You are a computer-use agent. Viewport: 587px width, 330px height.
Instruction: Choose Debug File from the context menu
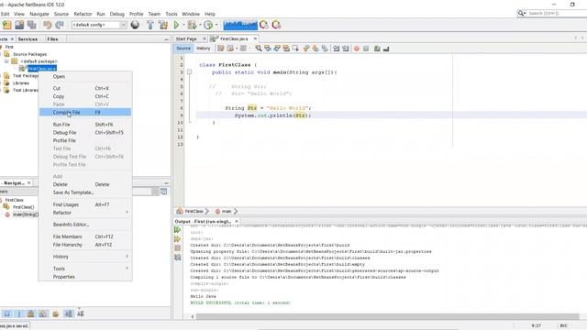[85, 132]
